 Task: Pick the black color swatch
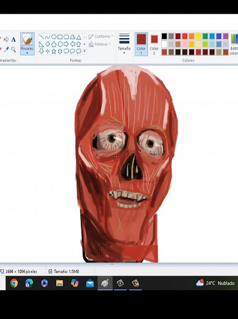[x=165, y=36]
